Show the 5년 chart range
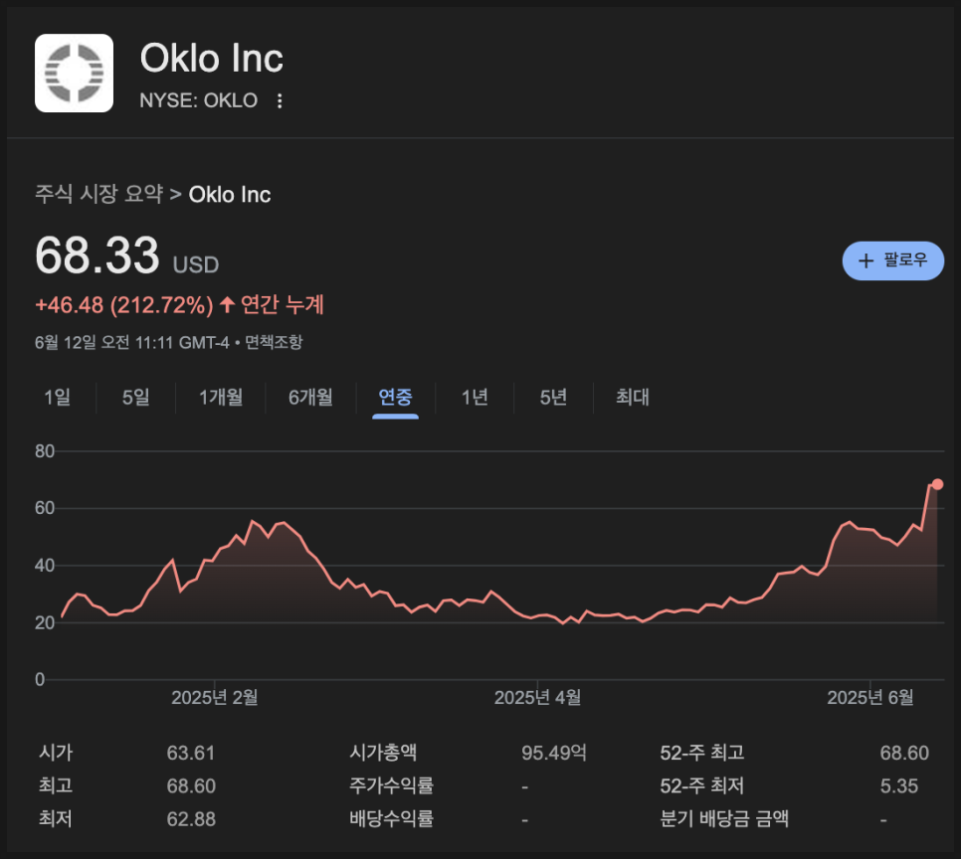961x859 pixels. 553,397
